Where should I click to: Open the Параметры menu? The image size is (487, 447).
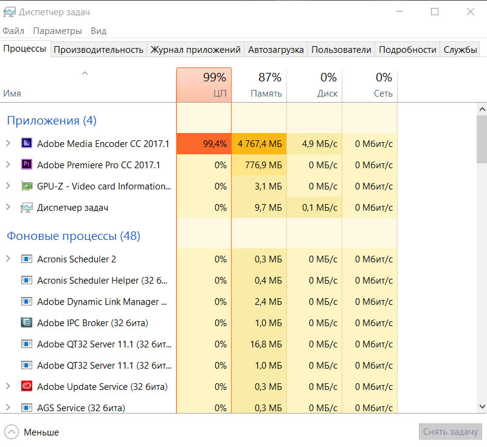pos(58,31)
